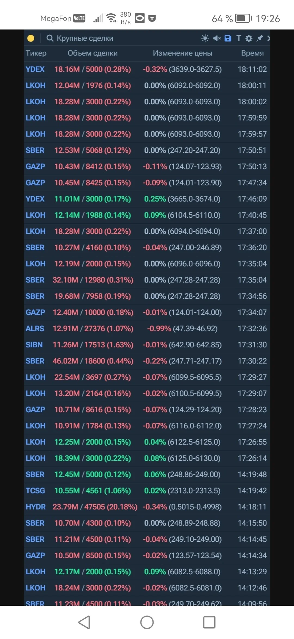Tap battery icon in status bar

point(244,19)
